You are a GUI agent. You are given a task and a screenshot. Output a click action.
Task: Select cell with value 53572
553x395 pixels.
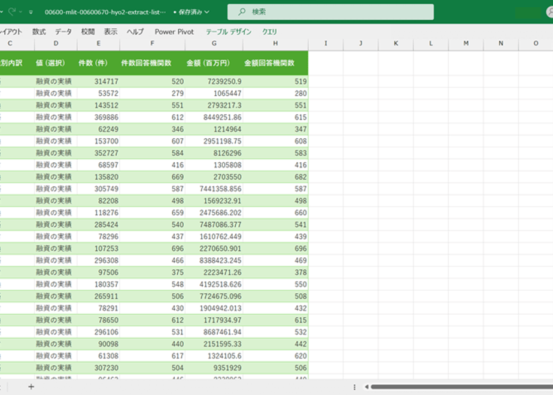(98, 93)
